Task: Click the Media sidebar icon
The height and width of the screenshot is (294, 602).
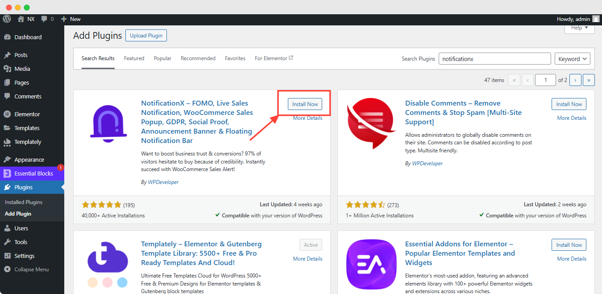Action: 7,69
